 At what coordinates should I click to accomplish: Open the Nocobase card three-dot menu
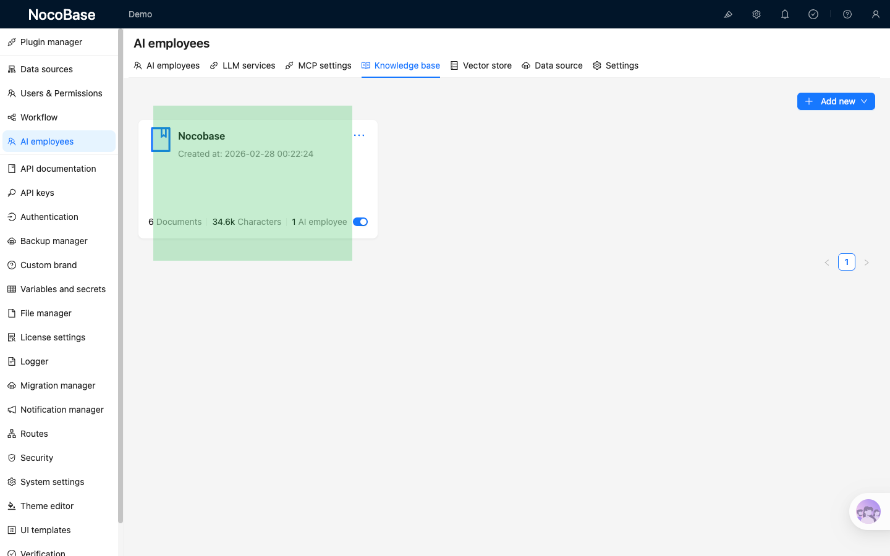[359, 135]
